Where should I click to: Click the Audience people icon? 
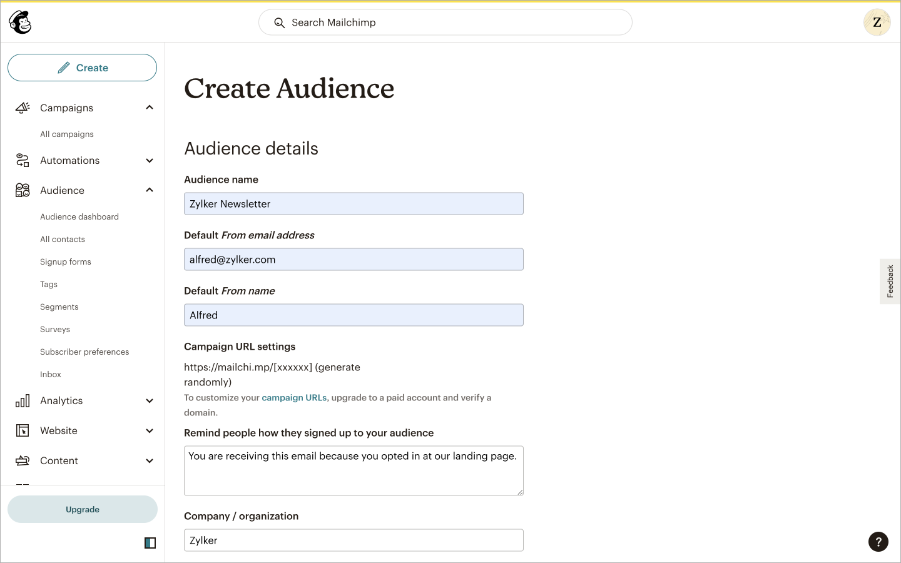(23, 190)
